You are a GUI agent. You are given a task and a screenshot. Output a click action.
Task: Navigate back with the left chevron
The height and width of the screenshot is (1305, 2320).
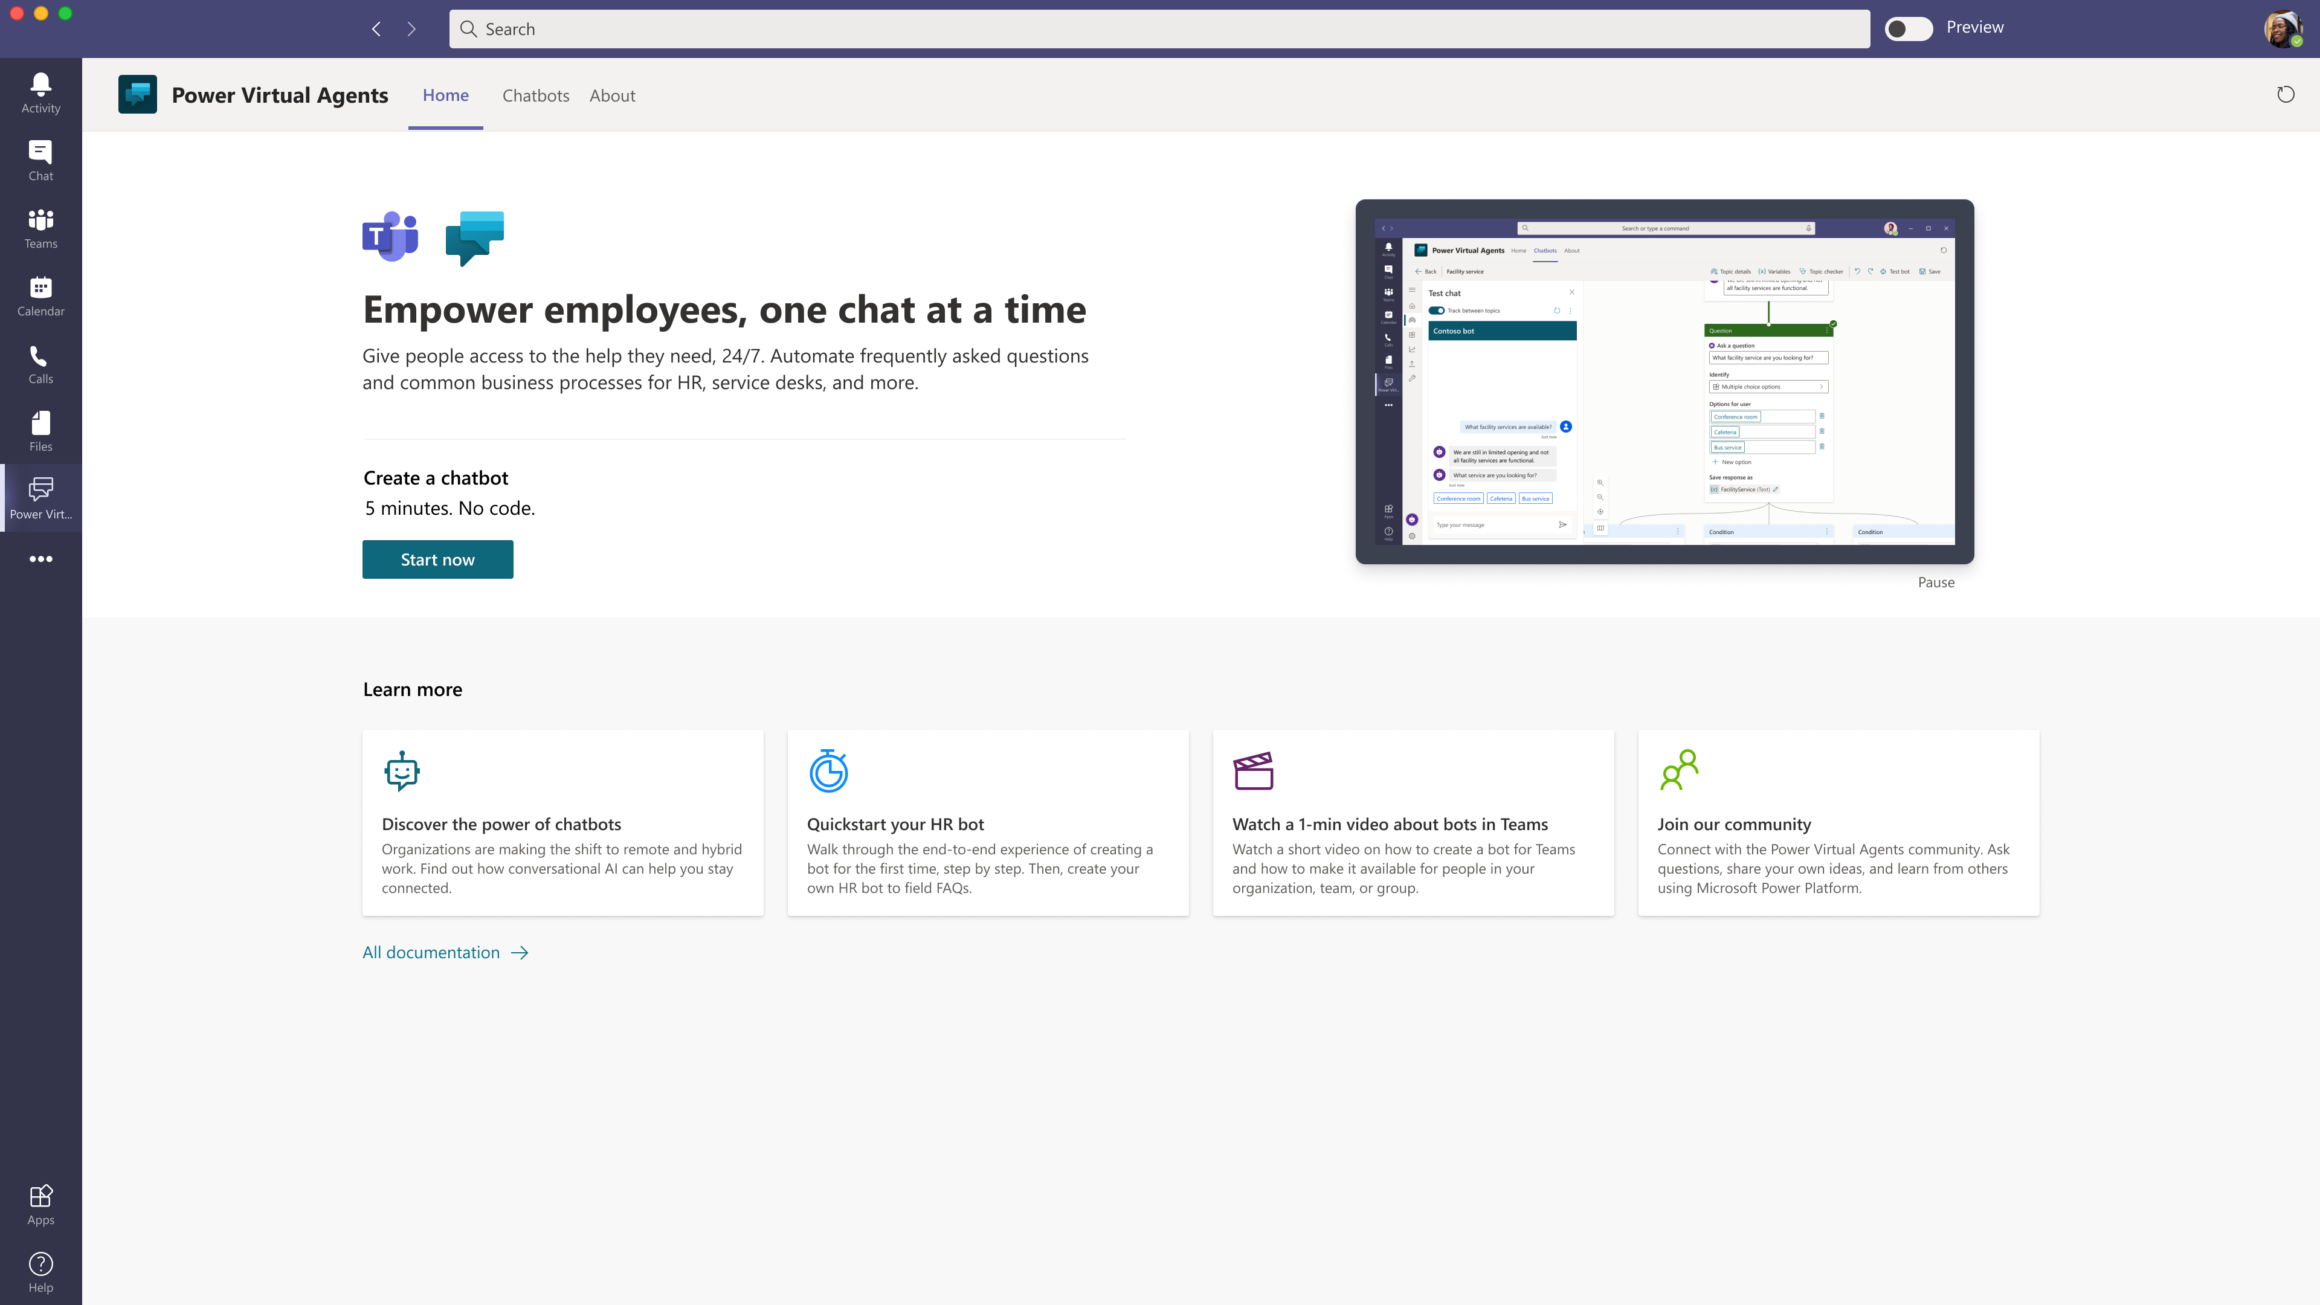(376, 29)
